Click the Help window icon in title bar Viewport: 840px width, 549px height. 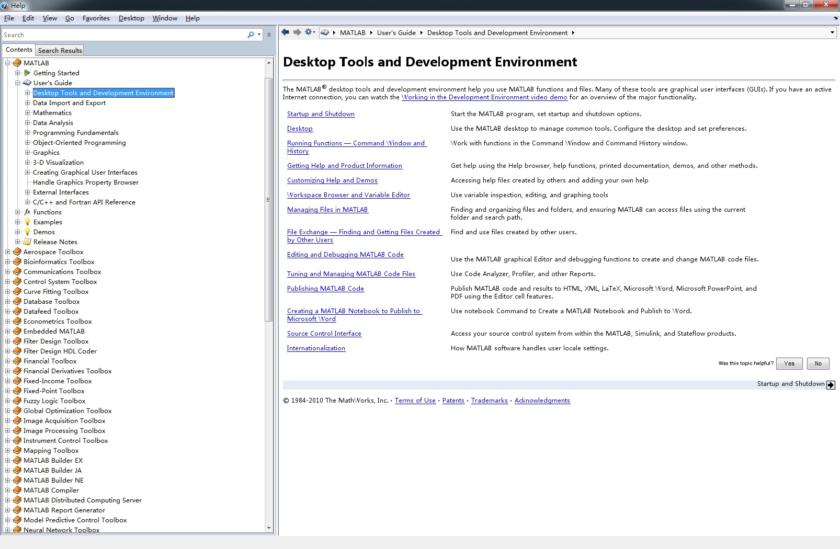tap(5, 5)
